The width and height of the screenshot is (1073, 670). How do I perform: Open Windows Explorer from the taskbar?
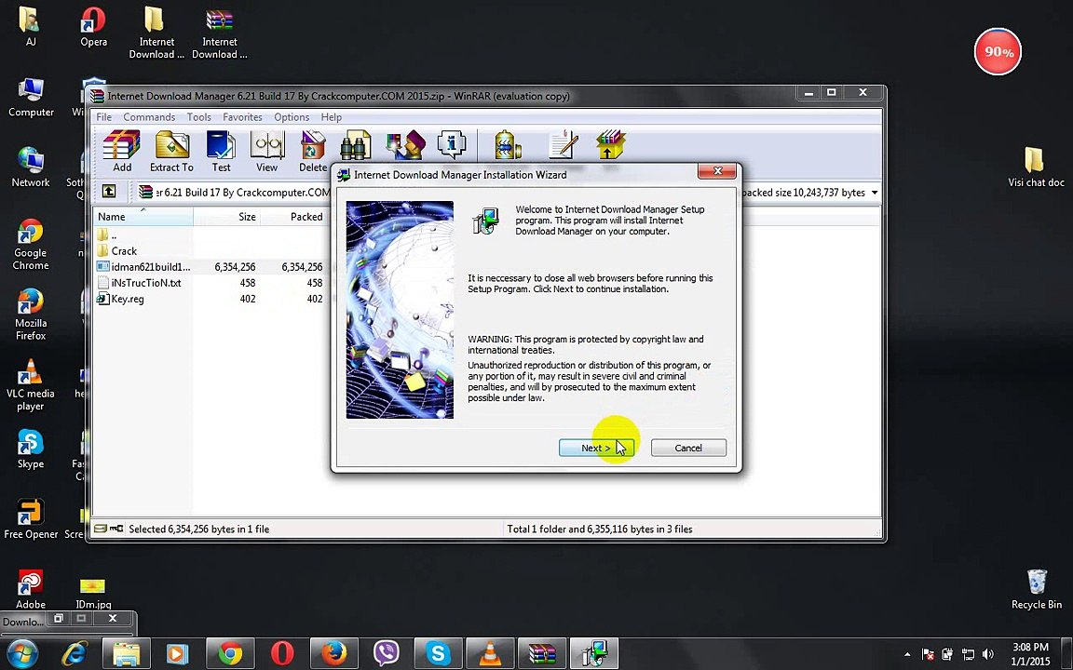(127, 654)
